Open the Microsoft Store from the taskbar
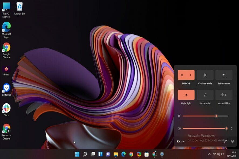 (146, 154)
